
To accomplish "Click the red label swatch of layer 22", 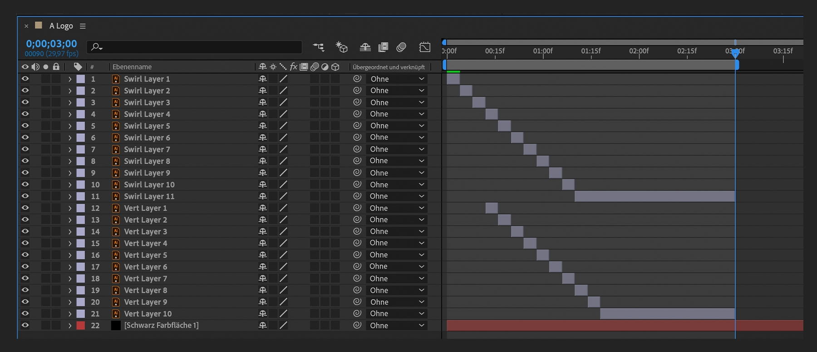I will tap(80, 325).
